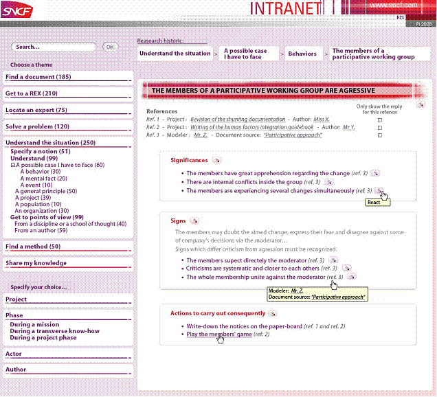Go to 'Behaviors' breadcrumb
Viewport: 437px width, 397px height.
[x=302, y=54]
